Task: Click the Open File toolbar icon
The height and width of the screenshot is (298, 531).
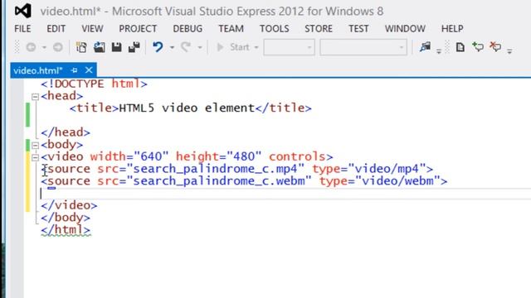Action: pos(100,47)
